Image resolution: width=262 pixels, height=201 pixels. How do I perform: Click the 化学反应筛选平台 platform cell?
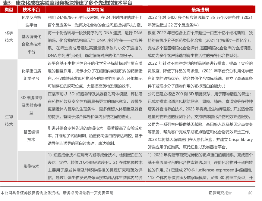click(x=31, y=21)
